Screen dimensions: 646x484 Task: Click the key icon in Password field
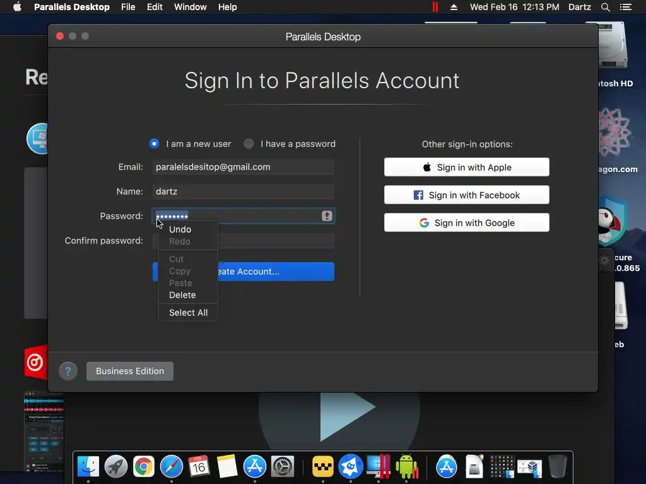[x=327, y=216]
